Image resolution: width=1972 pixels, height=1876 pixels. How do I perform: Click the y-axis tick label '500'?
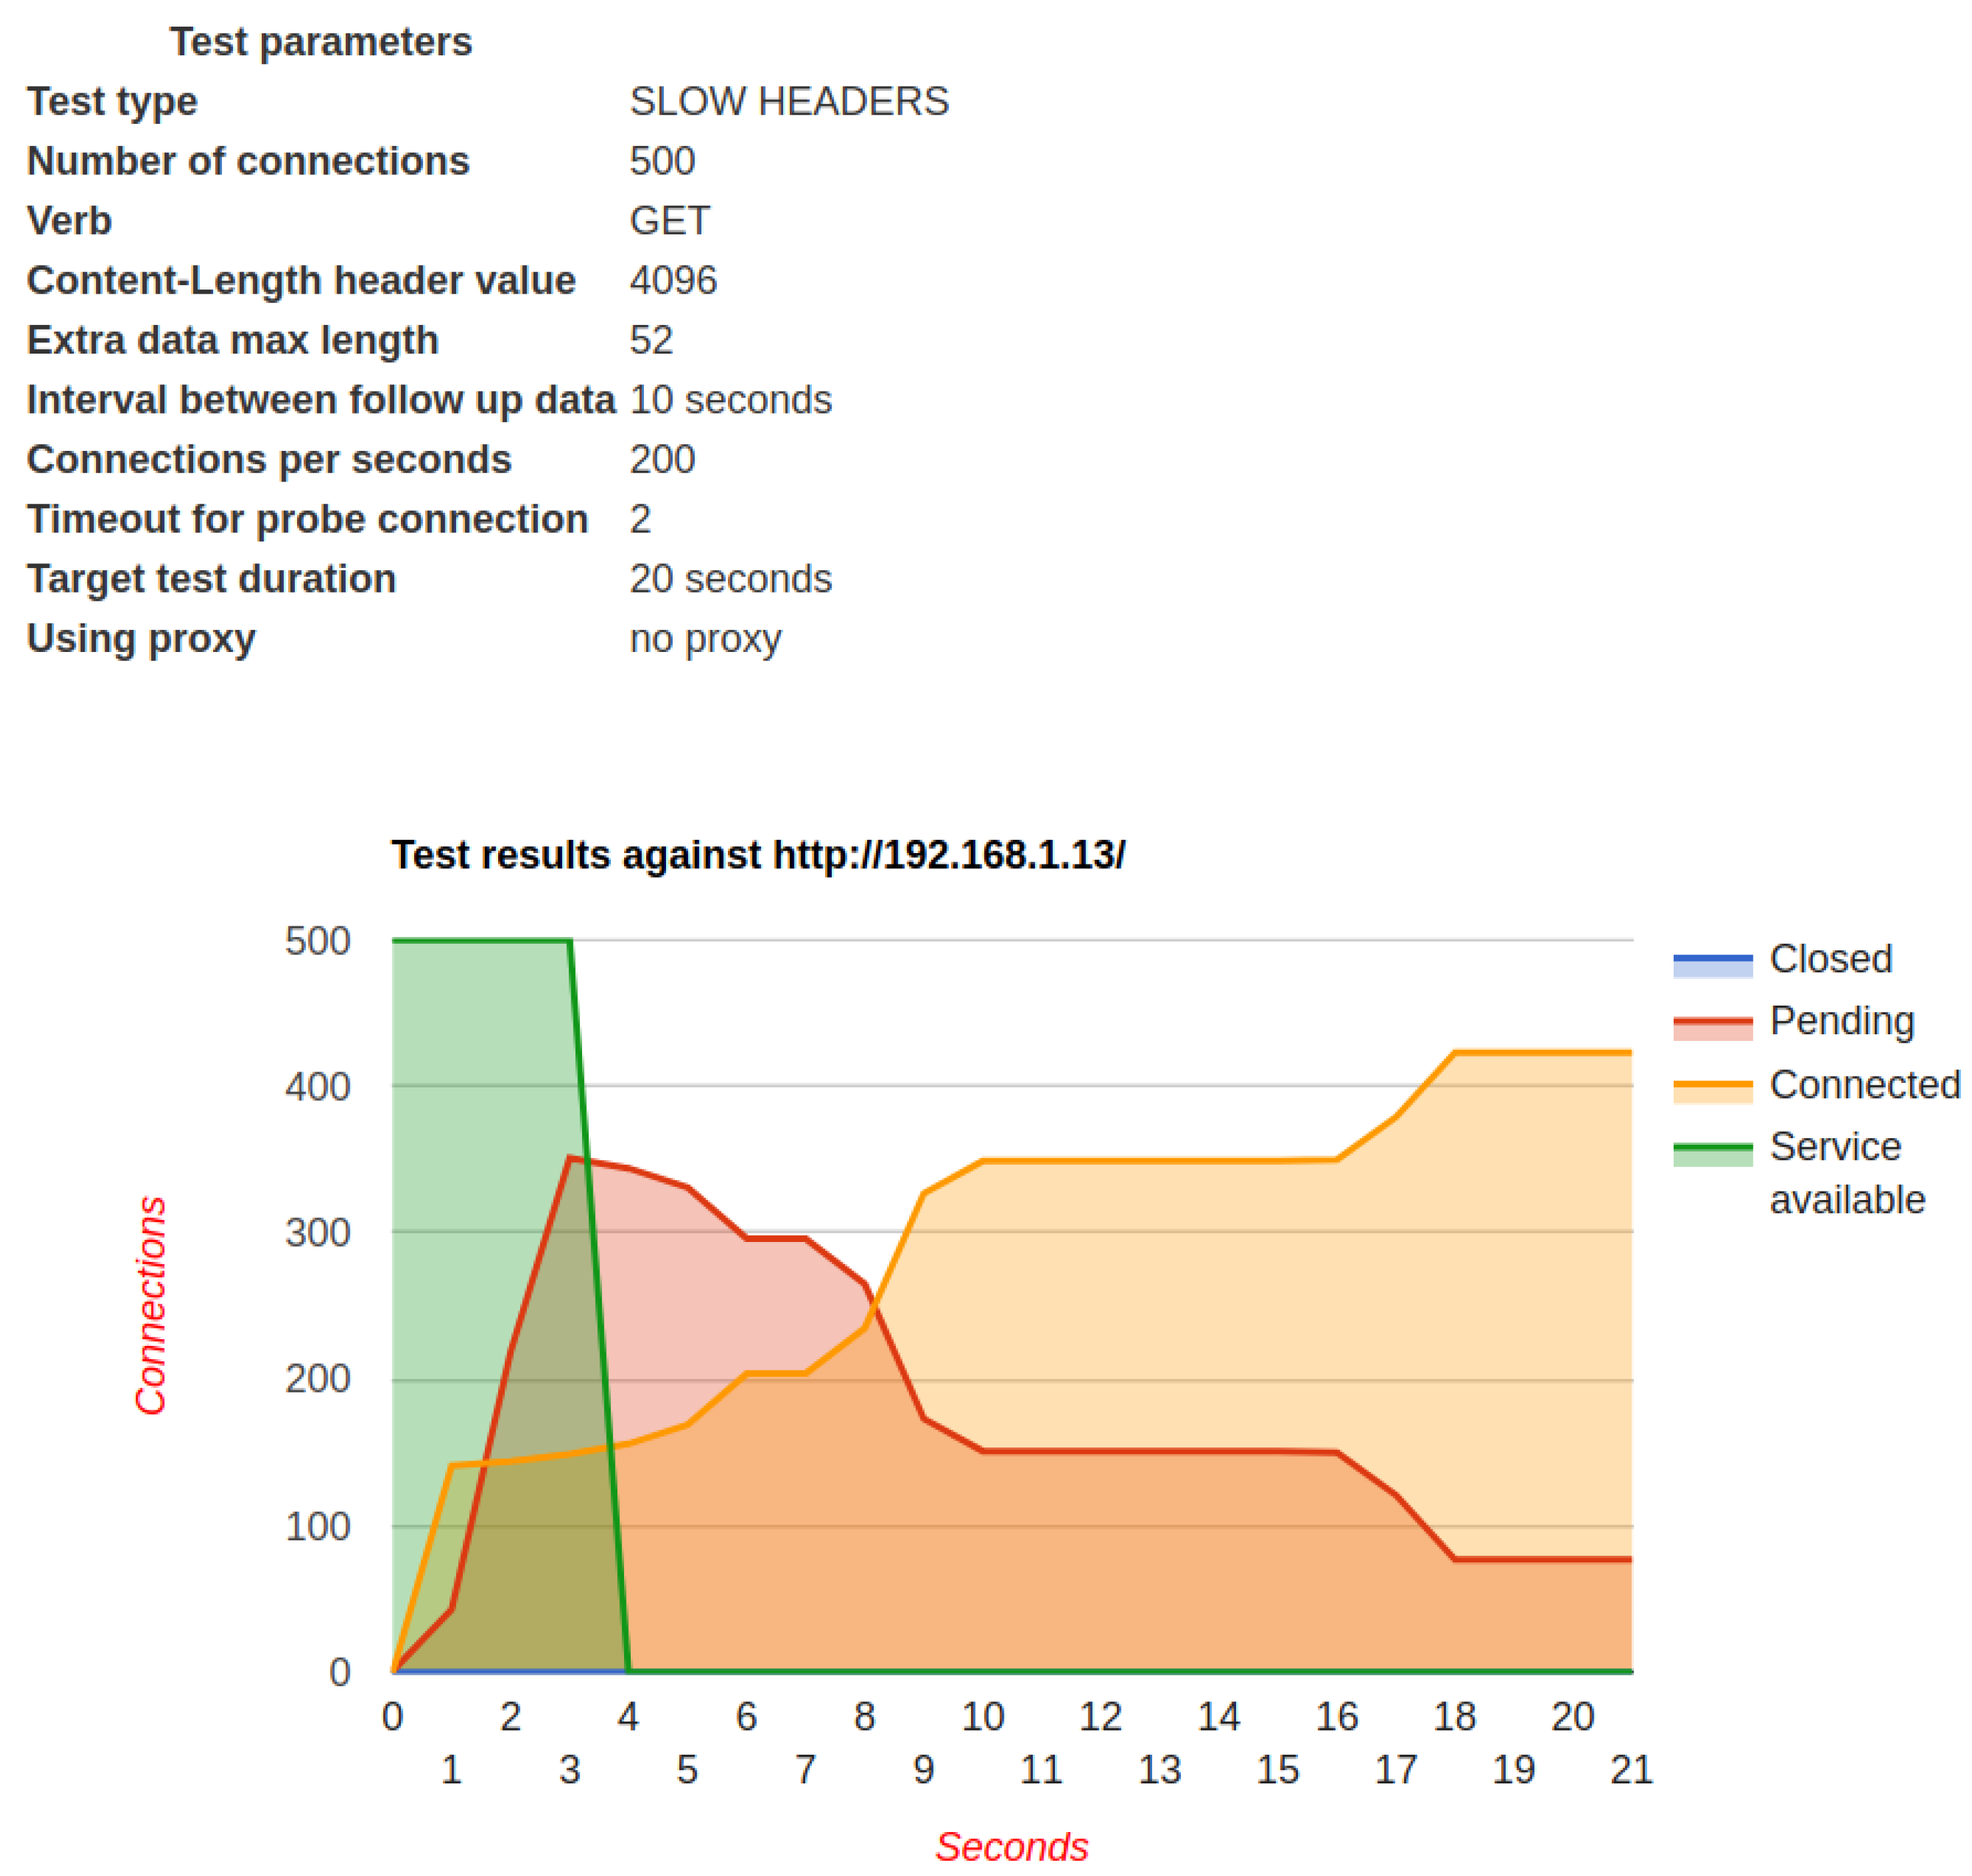click(317, 941)
